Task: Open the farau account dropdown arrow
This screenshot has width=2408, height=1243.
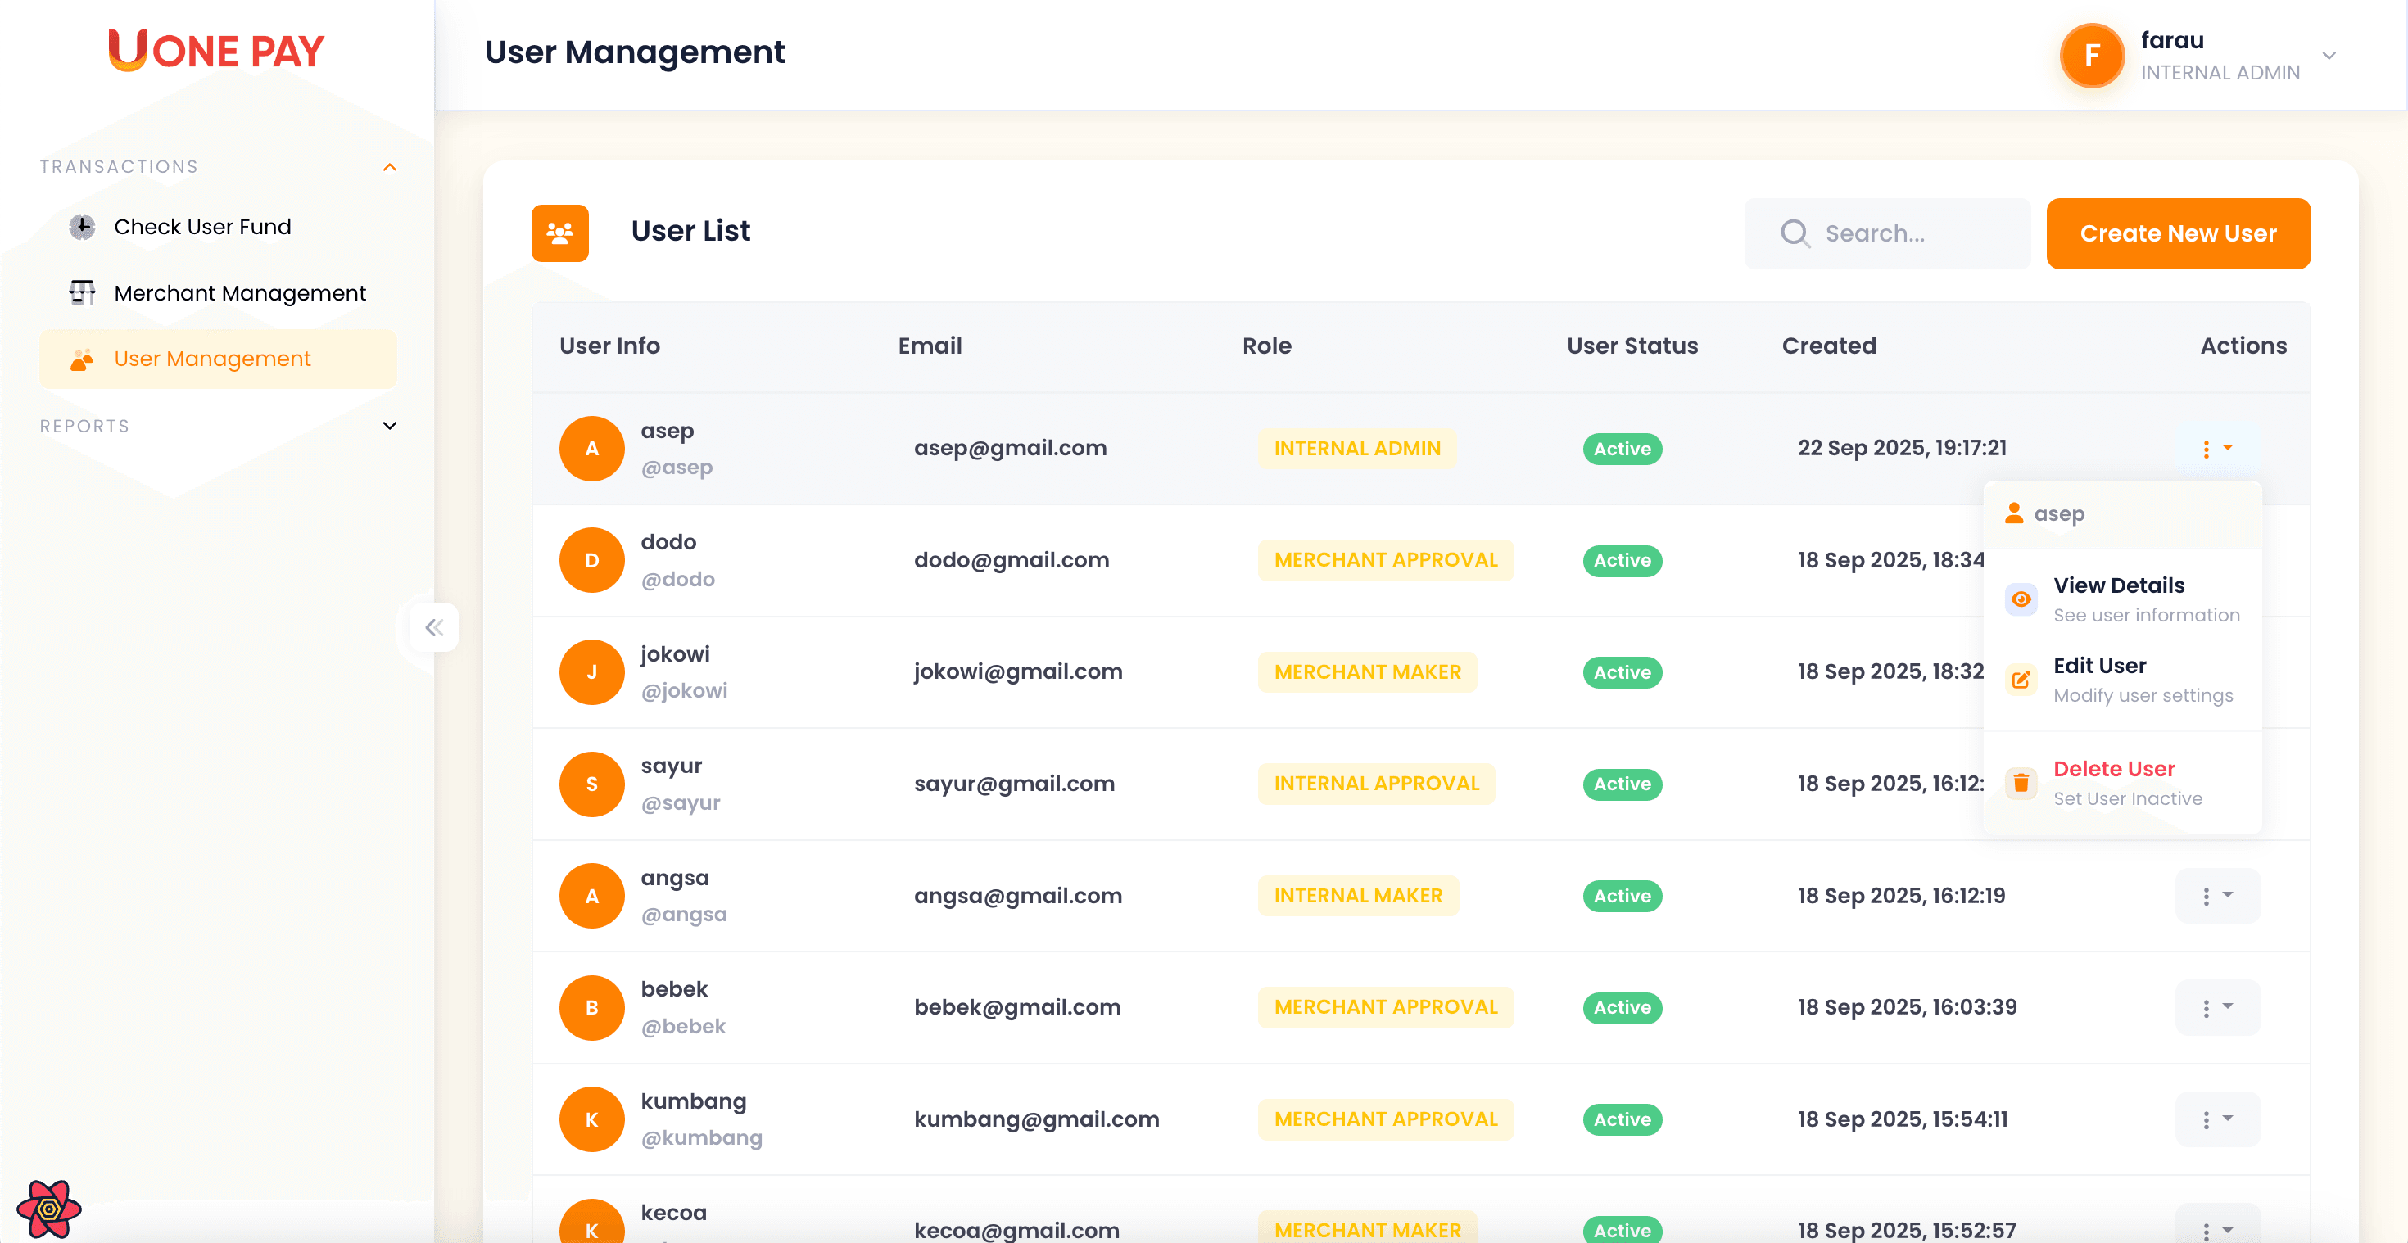Action: point(2329,56)
